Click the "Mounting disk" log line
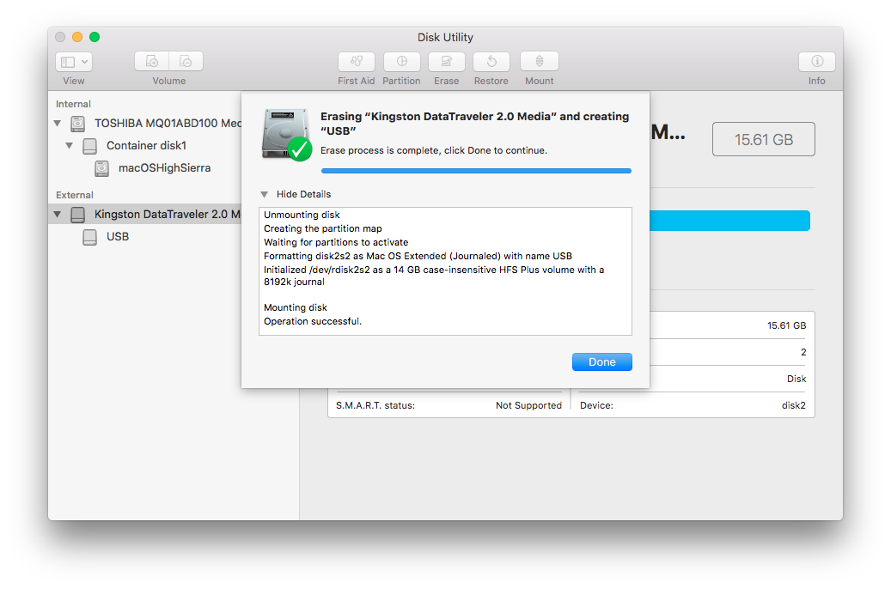The height and width of the screenshot is (589, 891). pos(296,307)
